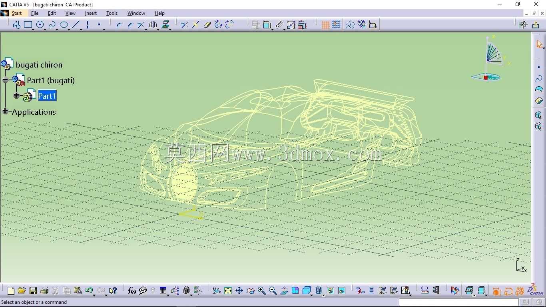
Task: Select the Line tool
Action: coord(76,25)
